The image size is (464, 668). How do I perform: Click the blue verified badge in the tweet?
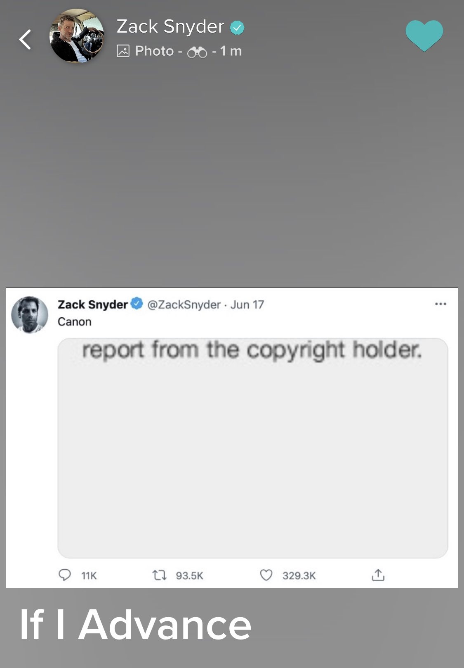point(137,304)
